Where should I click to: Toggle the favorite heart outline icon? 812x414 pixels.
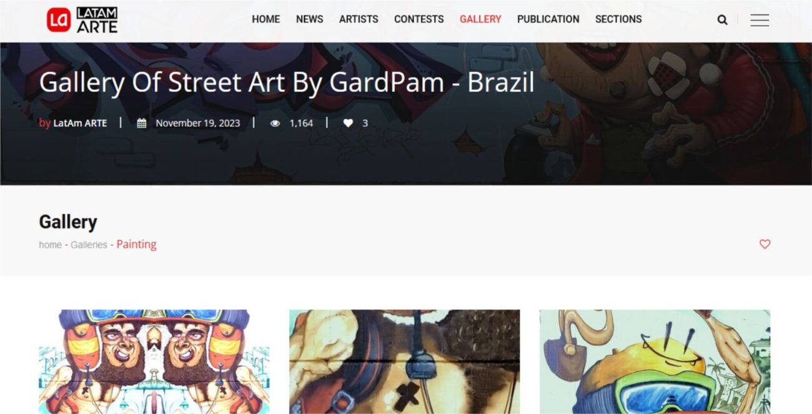pyautogui.click(x=765, y=244)
